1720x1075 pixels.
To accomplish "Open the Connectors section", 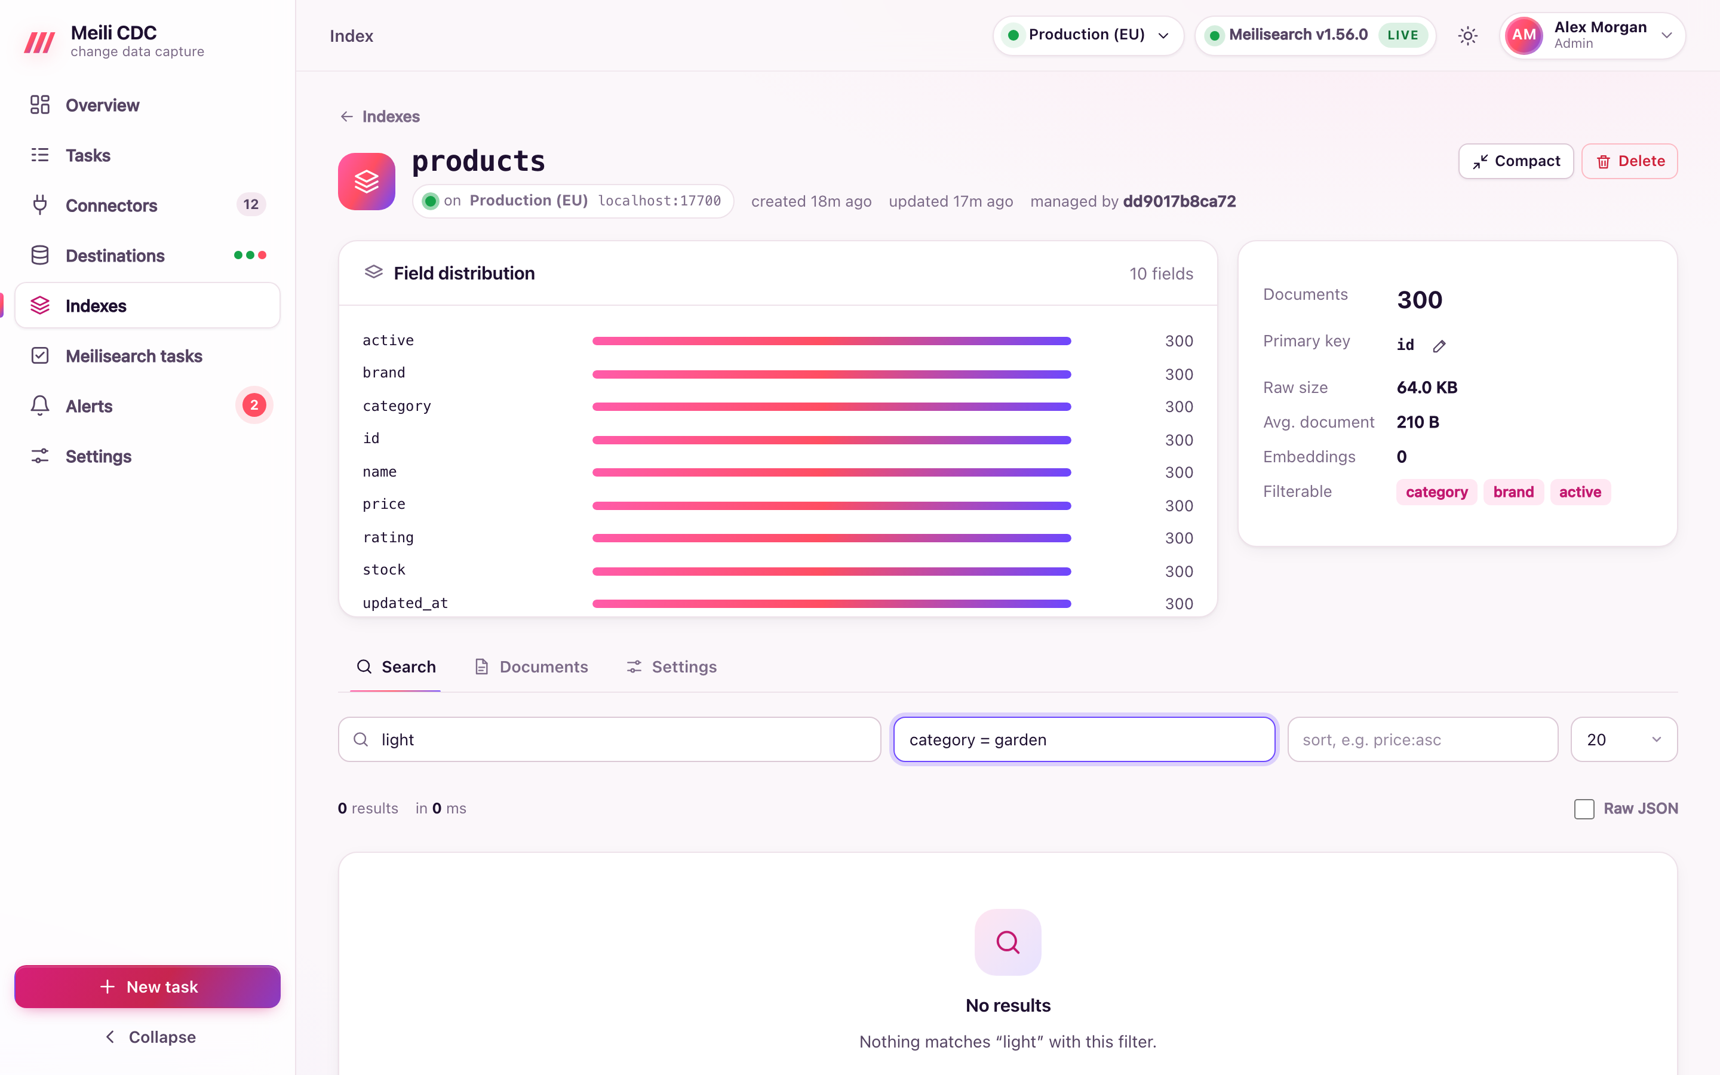I will click(147, 205).
